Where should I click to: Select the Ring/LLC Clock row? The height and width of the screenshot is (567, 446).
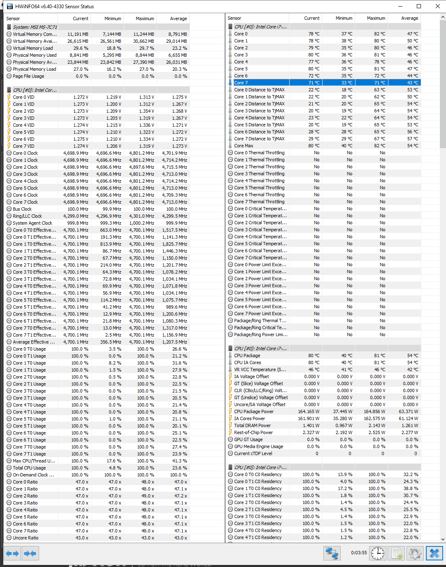pos(97,216)
